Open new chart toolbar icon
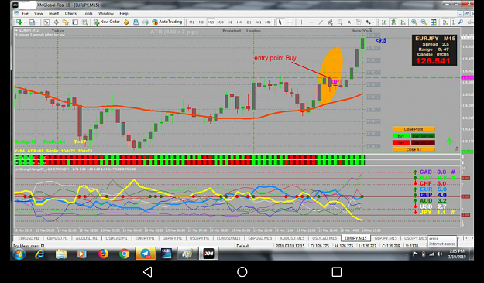 [19, 22]
